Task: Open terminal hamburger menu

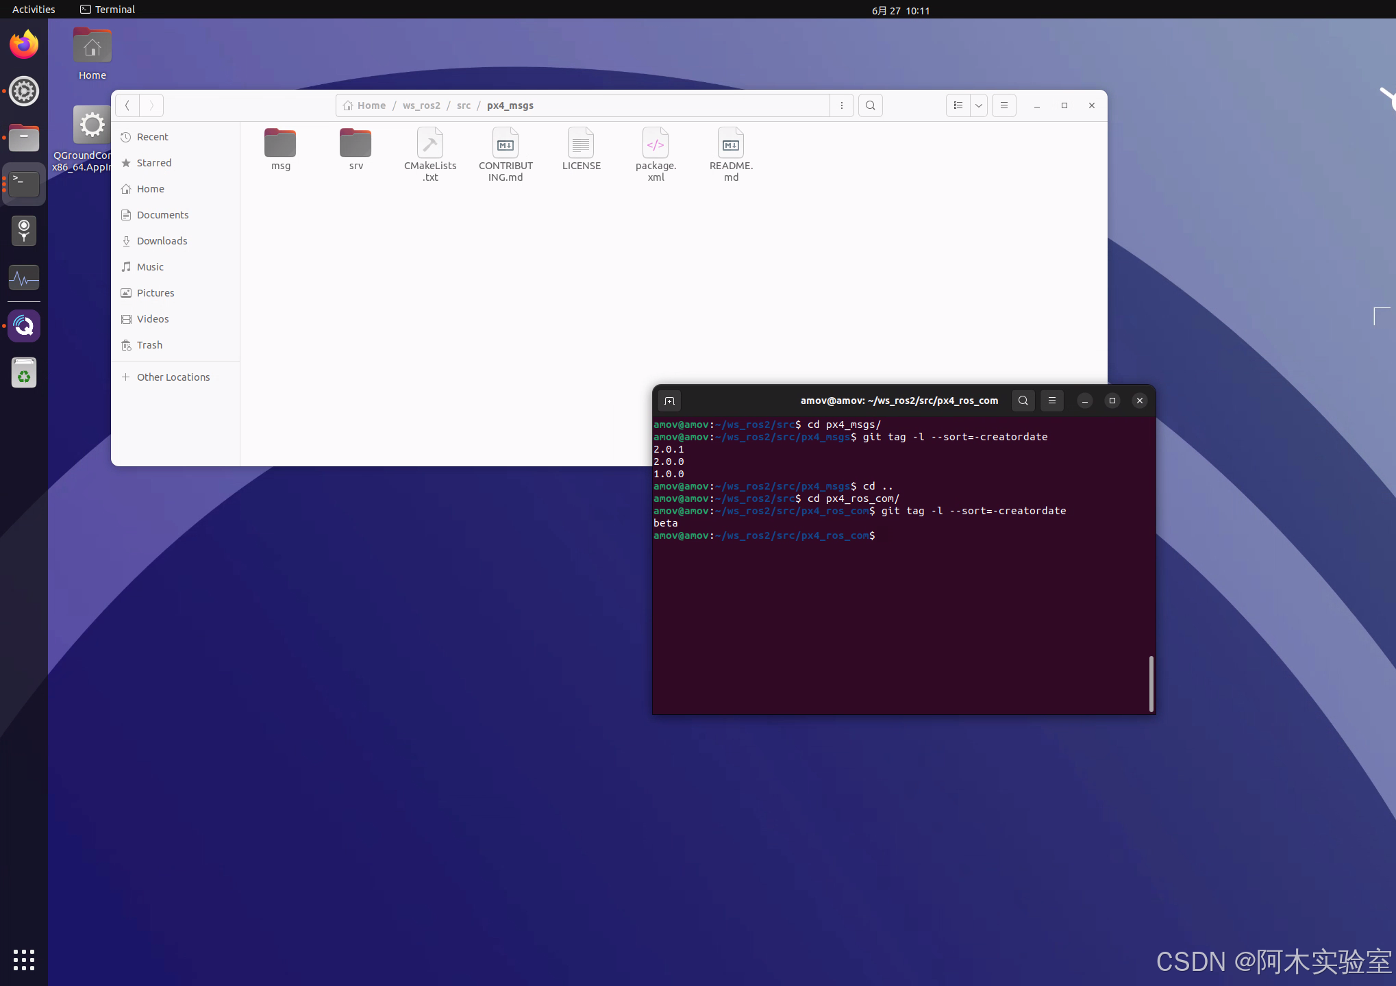Action: (1052, 401)
